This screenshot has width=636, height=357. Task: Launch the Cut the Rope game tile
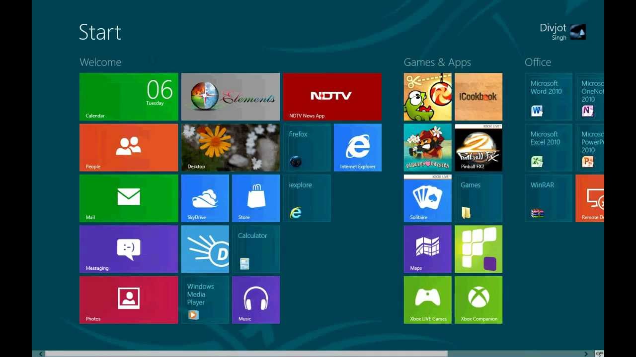[x=428, y=97]
